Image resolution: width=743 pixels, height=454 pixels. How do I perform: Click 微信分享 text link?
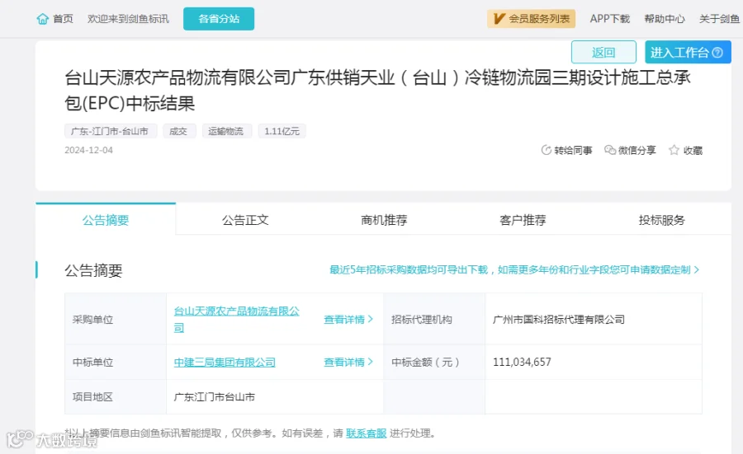pyautogui.click(x=637, y=151)
